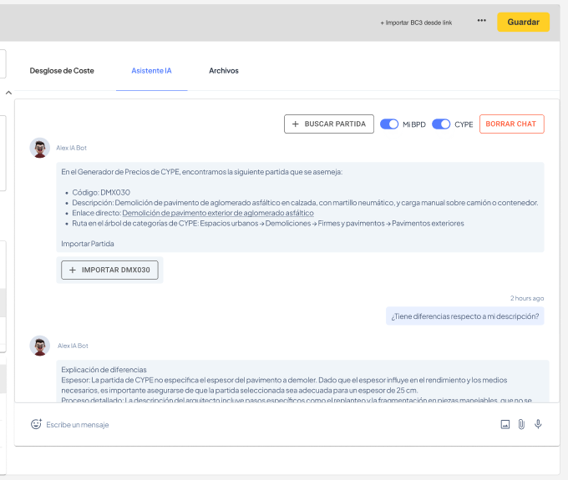Image resolution: width=568 pixels, height=480 pixels.
Task: Click the paperclip attach file icon
Action: (521, 424)
